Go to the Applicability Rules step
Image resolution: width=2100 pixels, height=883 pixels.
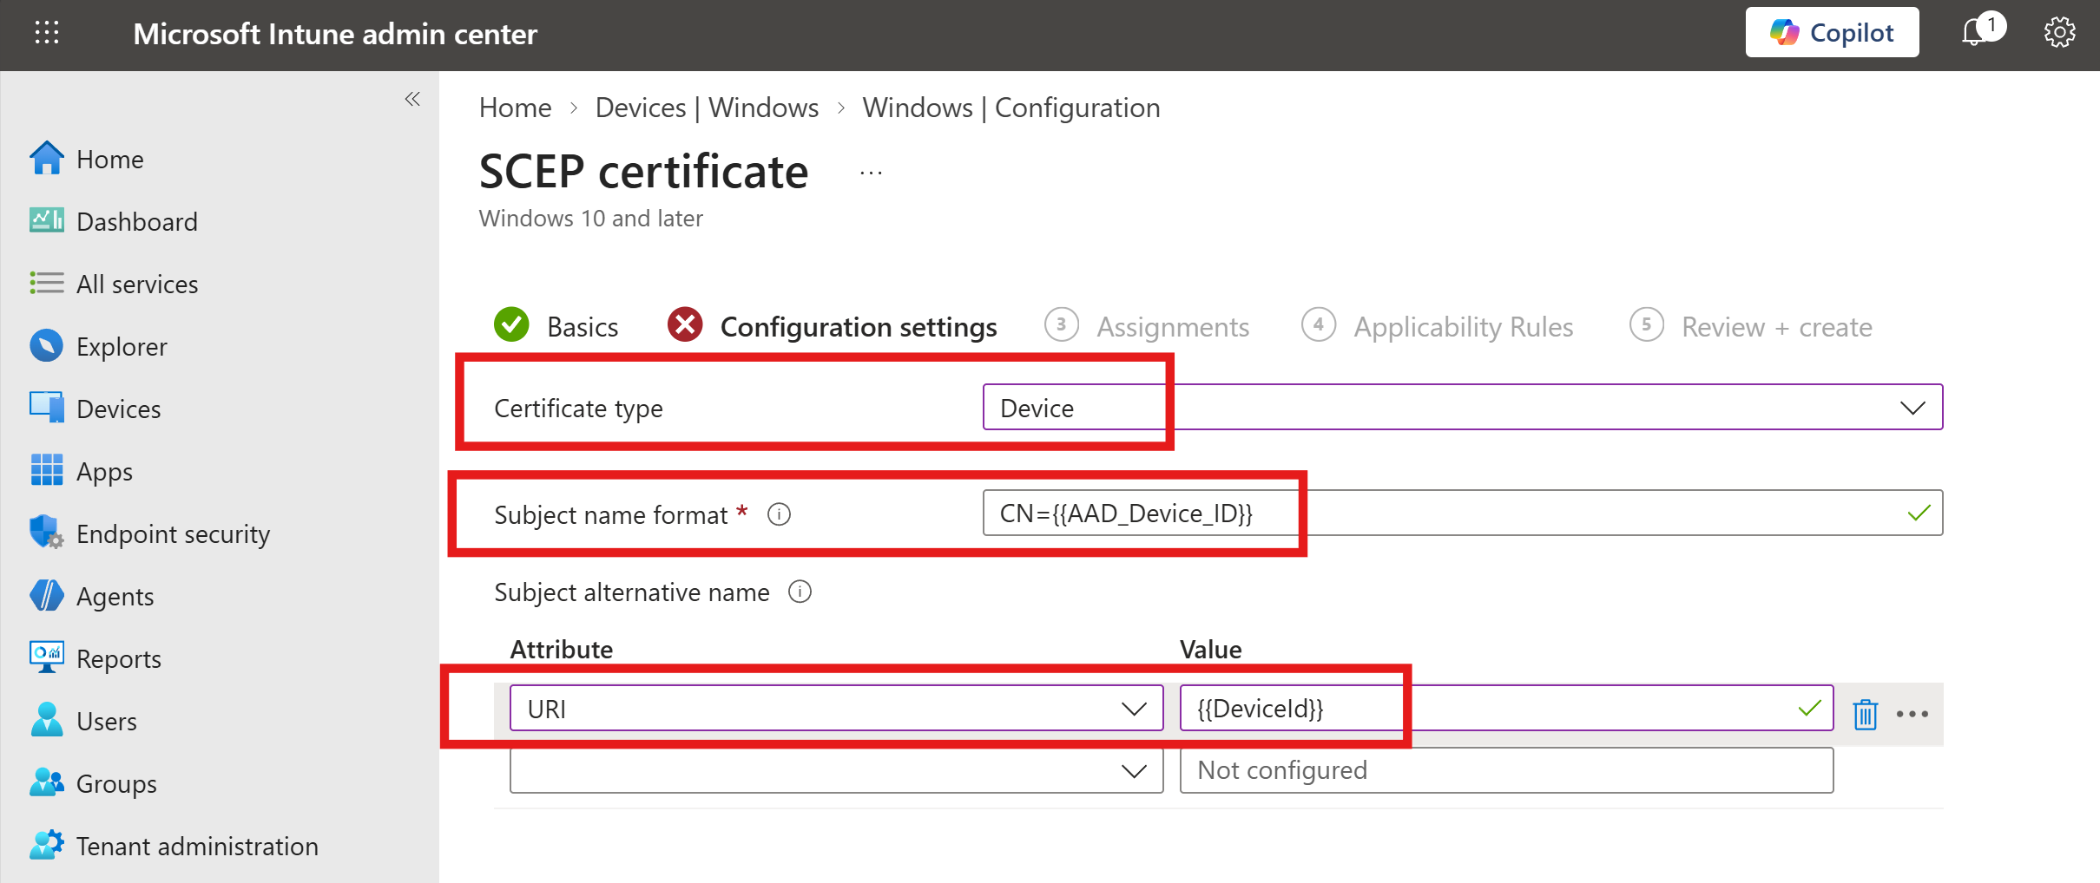[x=1438, y=326]
